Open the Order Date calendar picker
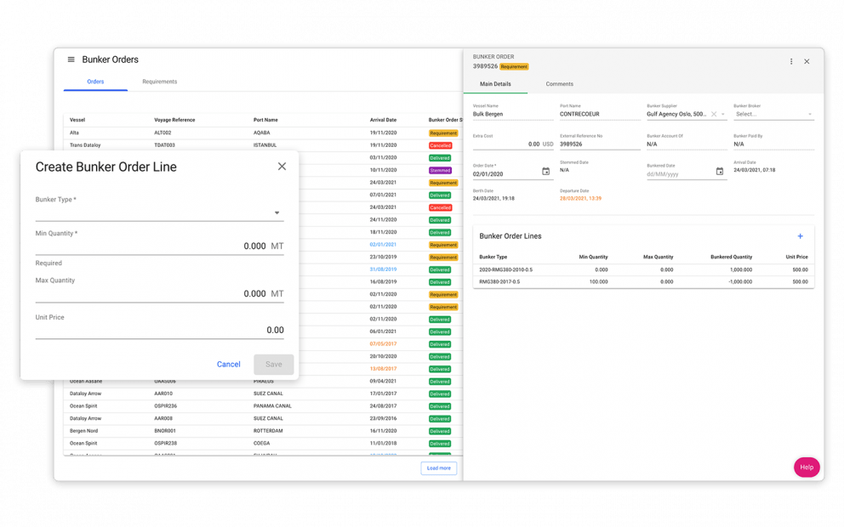Screen dimensions: 844x527 point(545,172)
